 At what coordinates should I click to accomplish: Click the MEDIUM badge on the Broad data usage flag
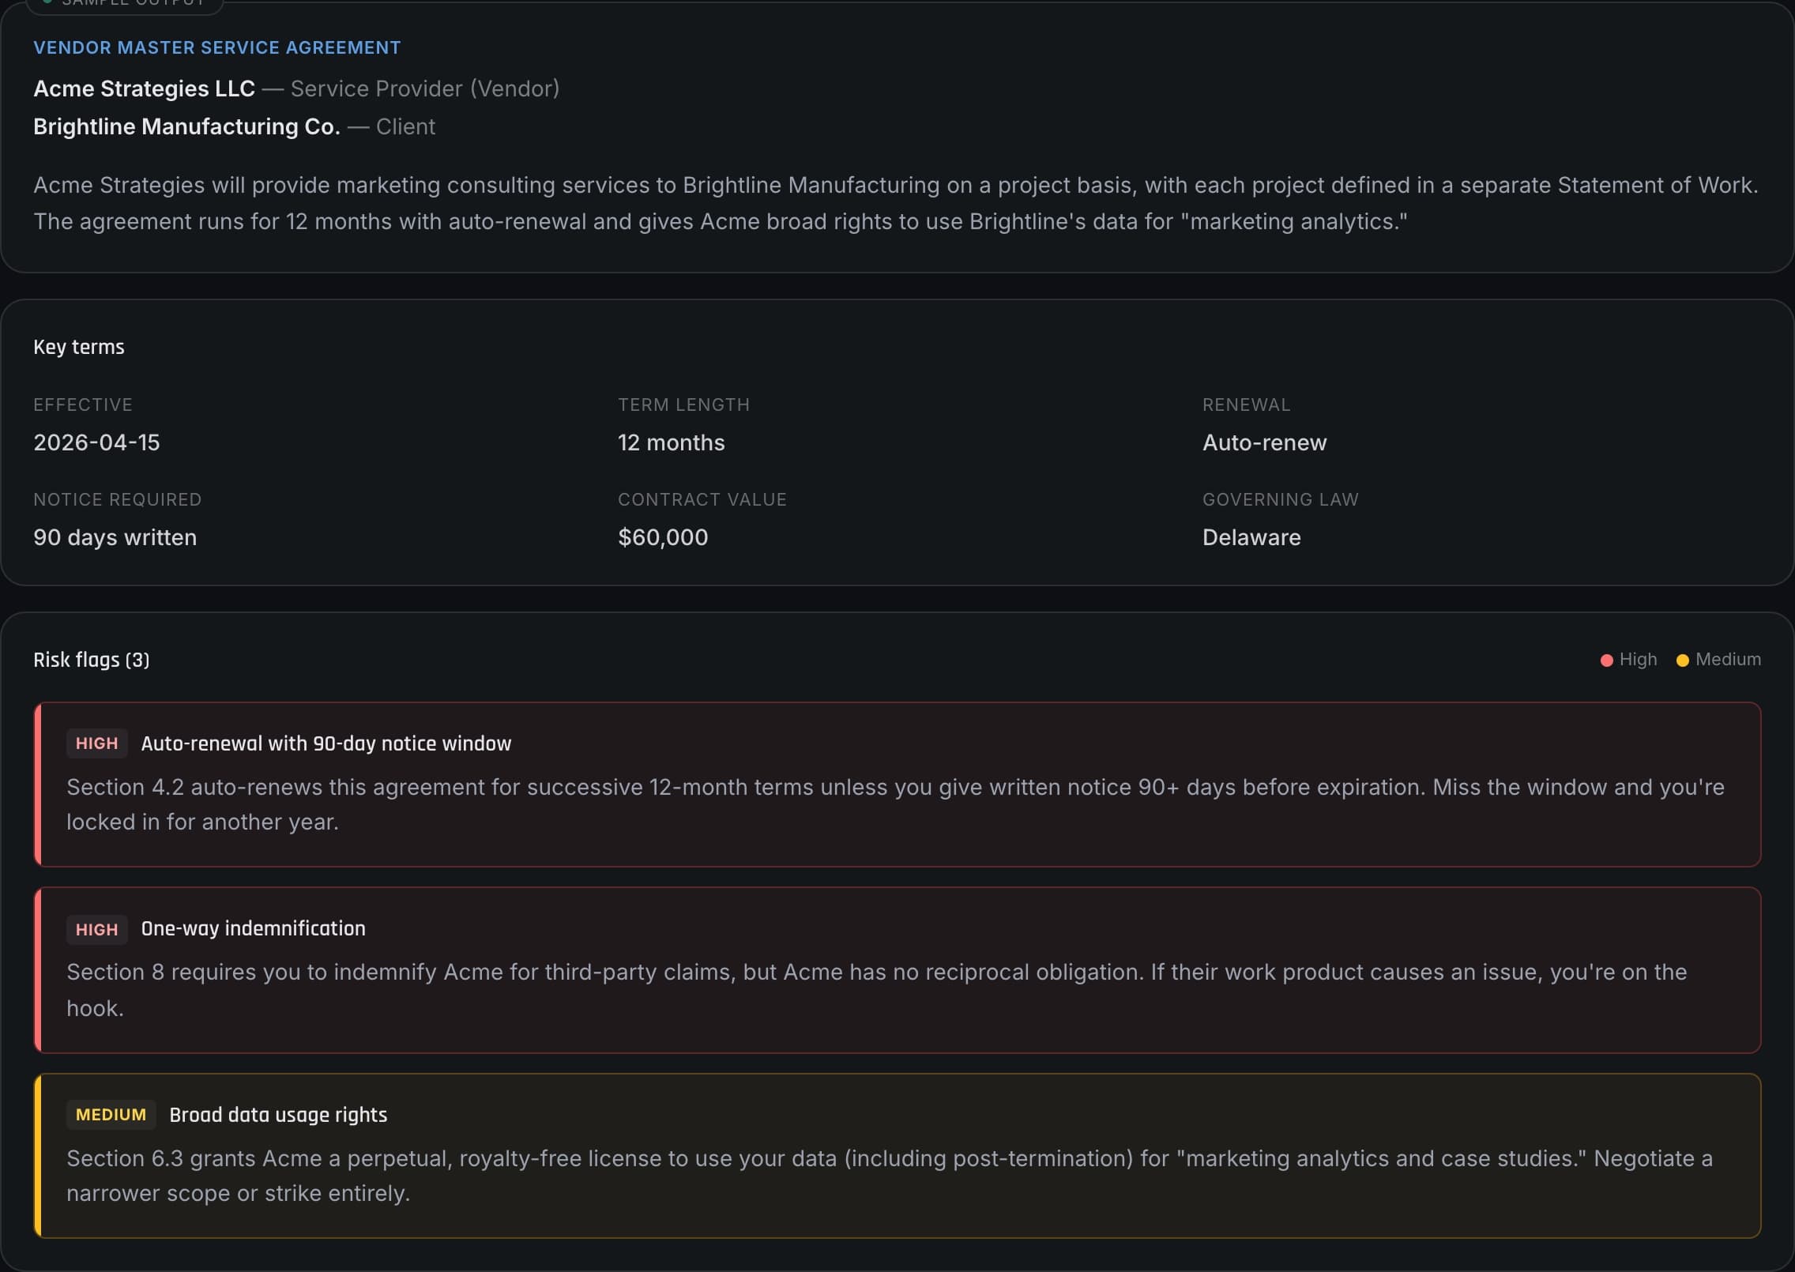(x=111, y=1115)
